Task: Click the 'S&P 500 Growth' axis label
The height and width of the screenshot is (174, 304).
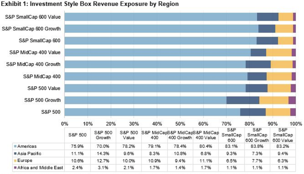Action: (x=43, y=100)
